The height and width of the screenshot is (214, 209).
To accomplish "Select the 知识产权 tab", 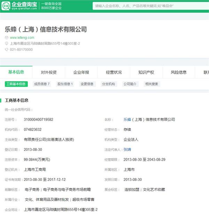I will (x=146, y=72).
